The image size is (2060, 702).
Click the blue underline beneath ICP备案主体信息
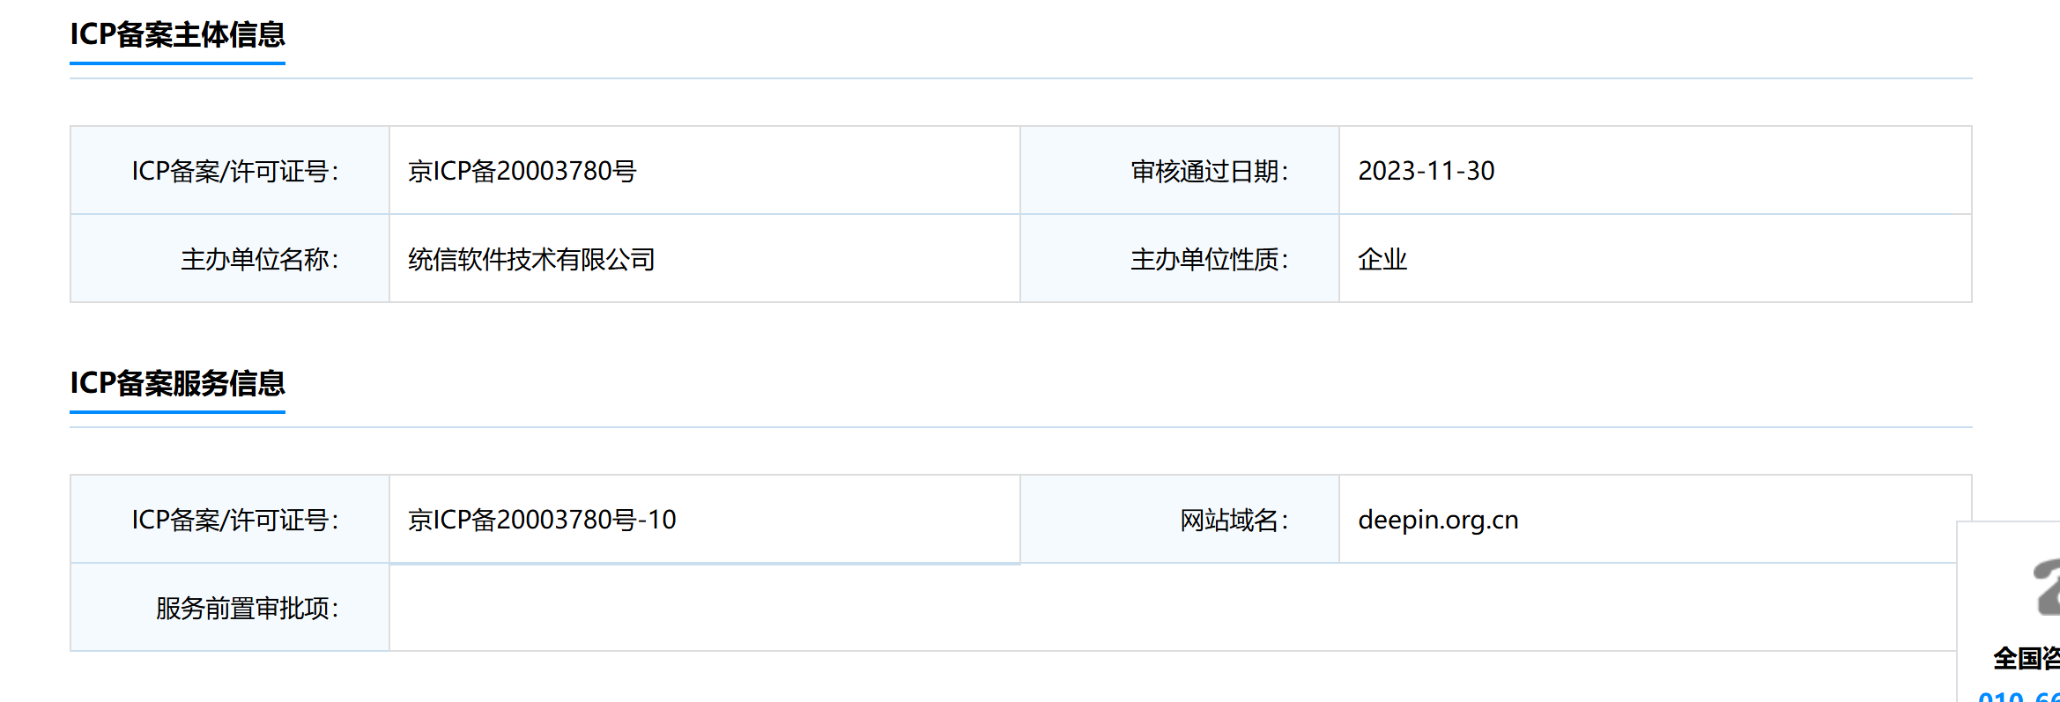click(x=177, y=63)
